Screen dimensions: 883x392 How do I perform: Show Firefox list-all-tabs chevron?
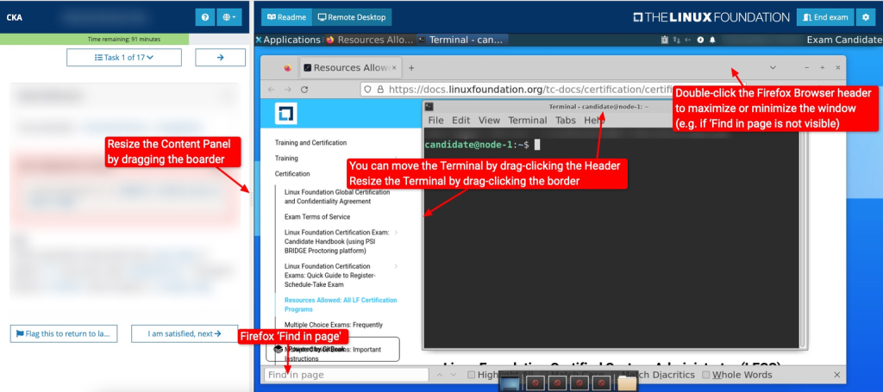point(773,67)
